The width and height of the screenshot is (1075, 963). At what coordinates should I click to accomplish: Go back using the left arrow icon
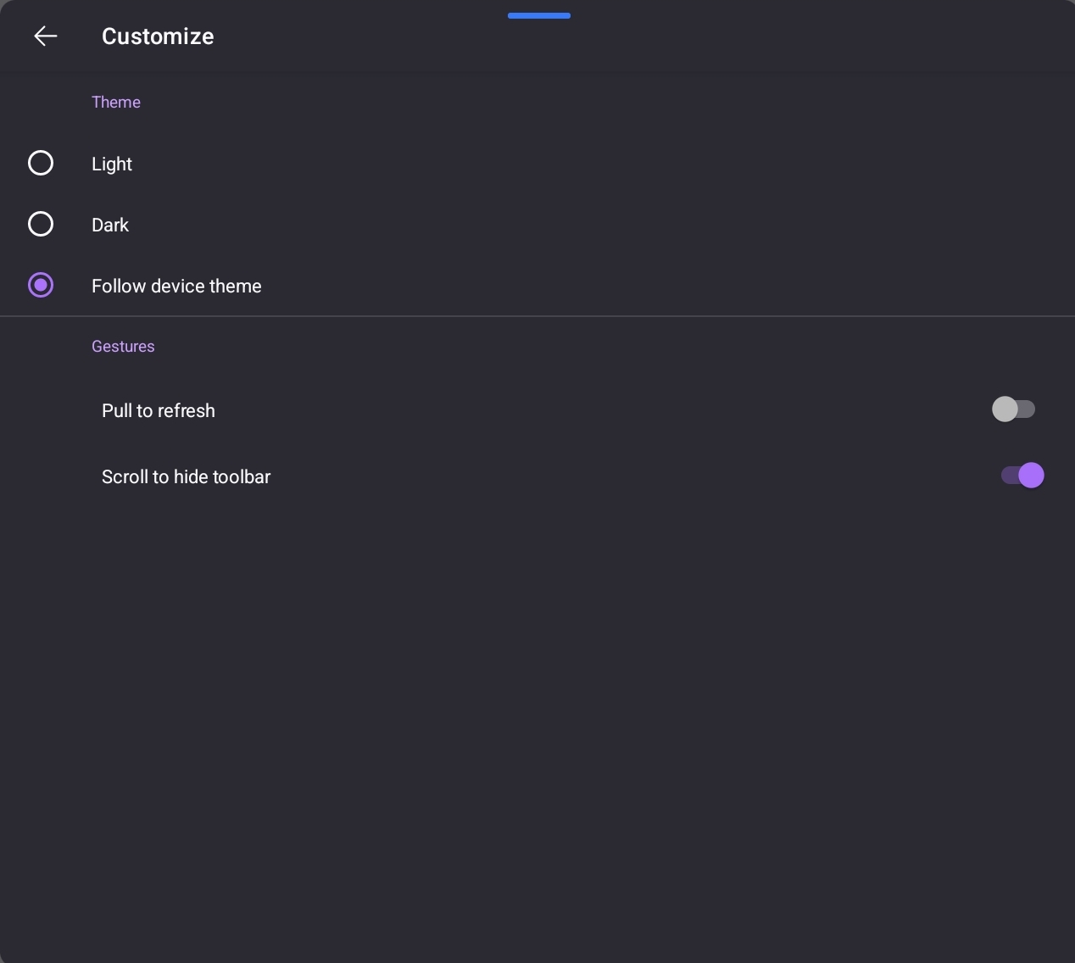point(46,36)
